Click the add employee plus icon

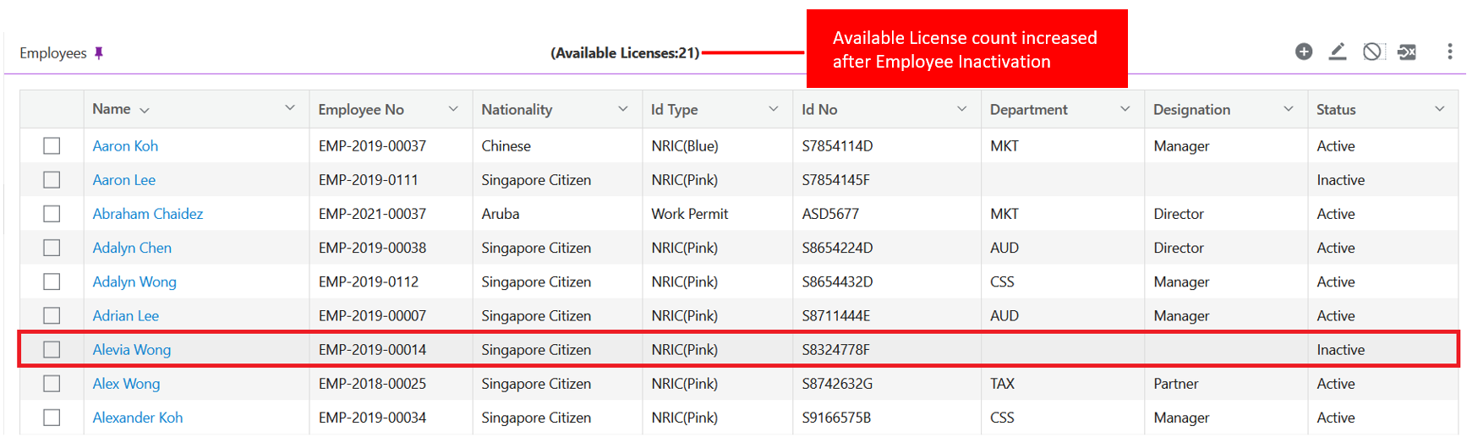1304,52
